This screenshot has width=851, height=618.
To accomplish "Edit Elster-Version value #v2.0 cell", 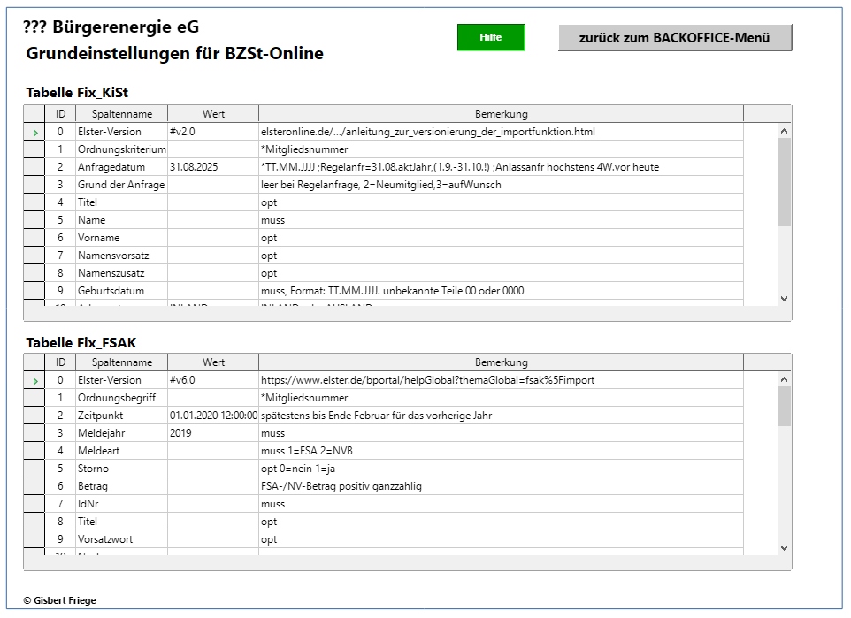I will pos(212,132).
